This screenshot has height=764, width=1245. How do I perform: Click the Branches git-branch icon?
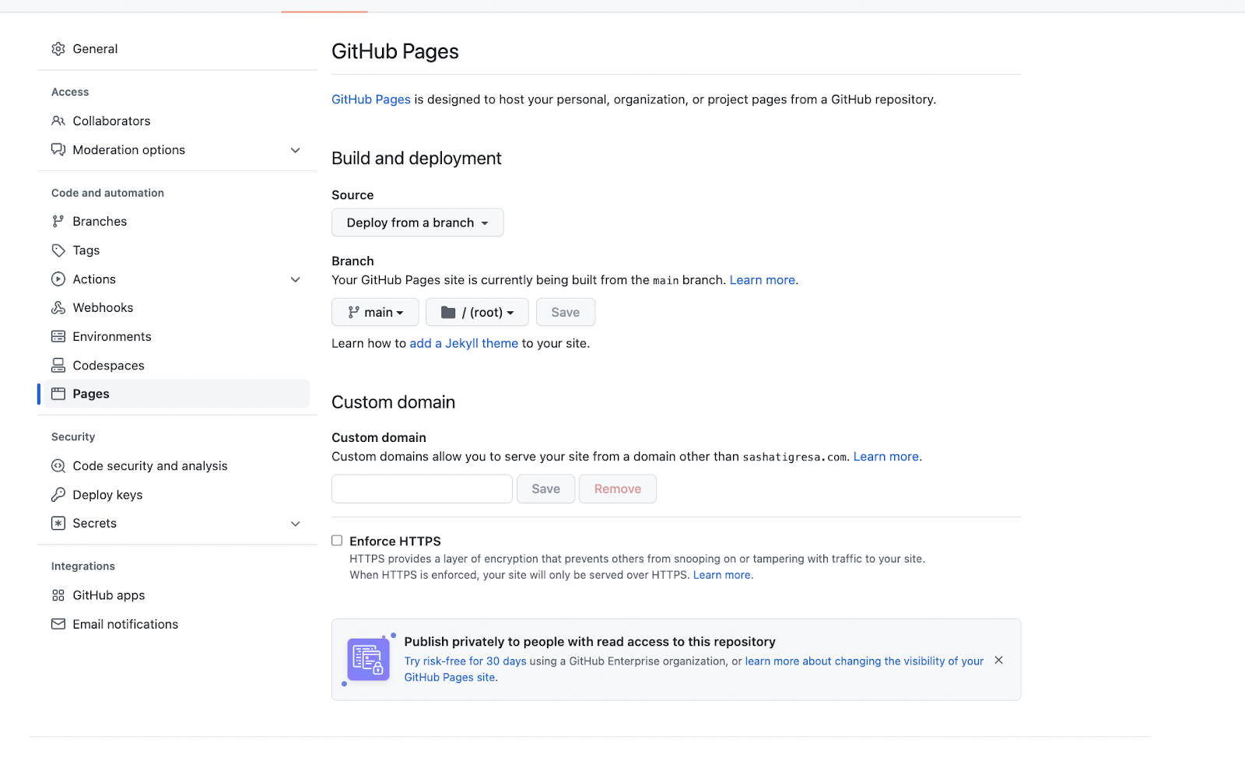(x=58, y=222)
